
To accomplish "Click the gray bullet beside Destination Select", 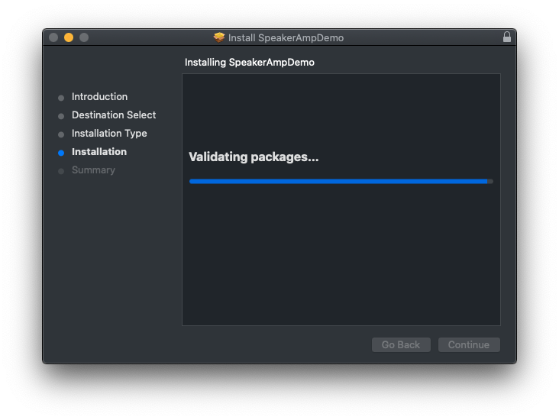I will [x=61, y=116].
